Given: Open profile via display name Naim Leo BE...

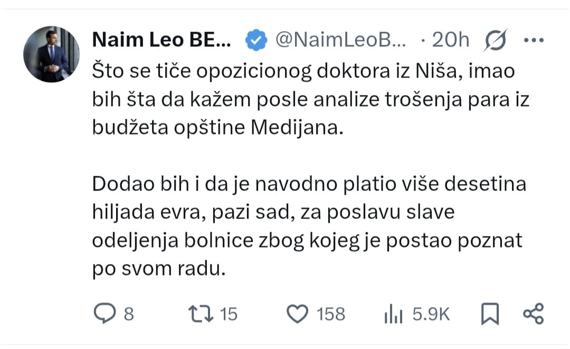Looking at the screenshot, I should (161, 40).
